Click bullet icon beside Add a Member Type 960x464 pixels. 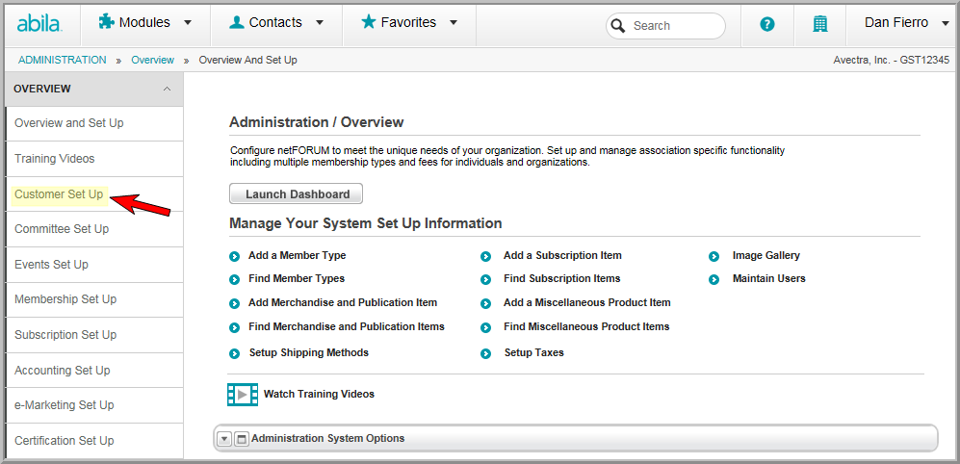(x=234, y=256)
